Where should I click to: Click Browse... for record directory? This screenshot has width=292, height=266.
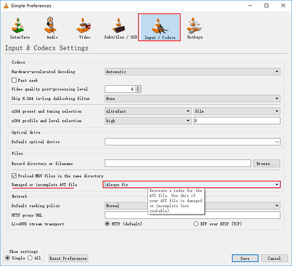[266, 164]
